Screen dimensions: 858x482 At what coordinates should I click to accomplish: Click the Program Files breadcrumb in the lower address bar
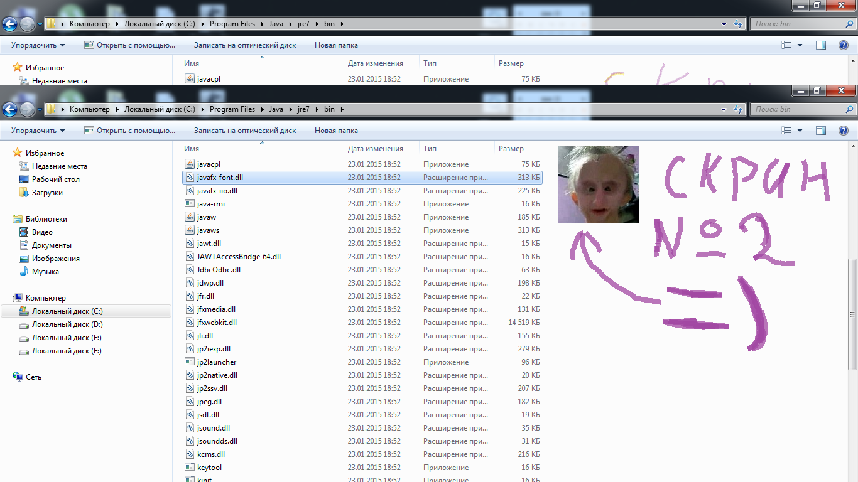(x=232, y=109)
